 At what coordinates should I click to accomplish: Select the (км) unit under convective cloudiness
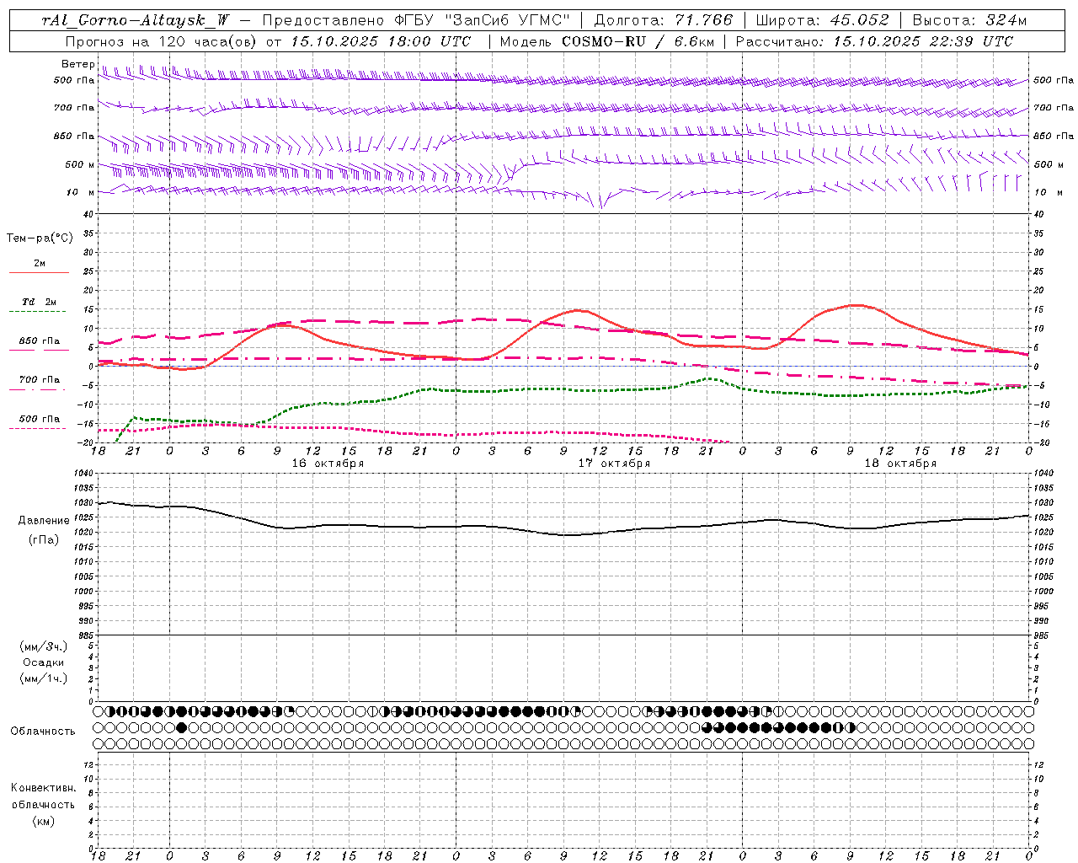click(x=44, y=821)
